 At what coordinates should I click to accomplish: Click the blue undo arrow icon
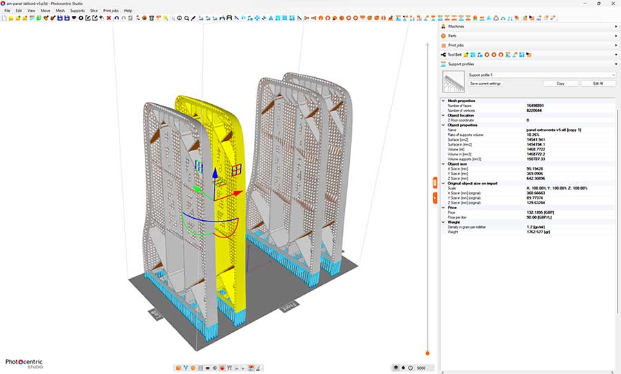116,18
